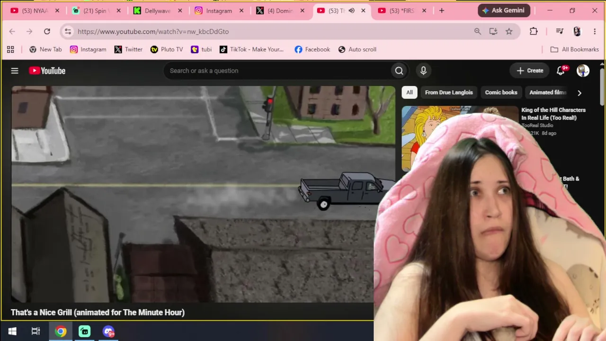606x341 pixels.
Task: Mute the playing YouTube tab audio icon
Action: tap(351, 10)
